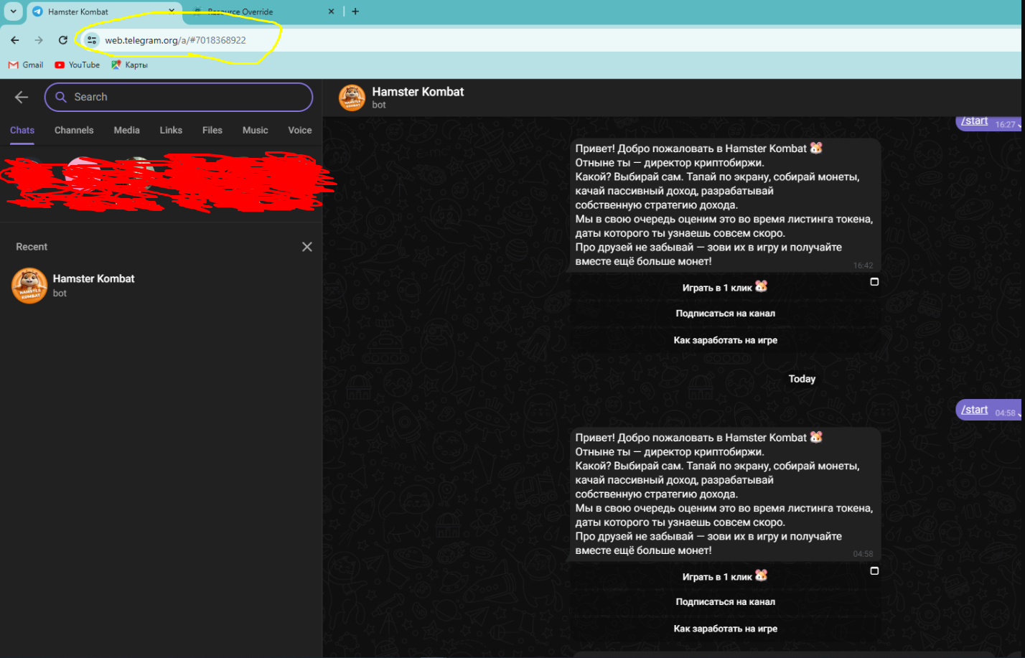This screenshot has width=1025, height=658.
Task: Focus the Telegram Search field
Action: [179, 97]
